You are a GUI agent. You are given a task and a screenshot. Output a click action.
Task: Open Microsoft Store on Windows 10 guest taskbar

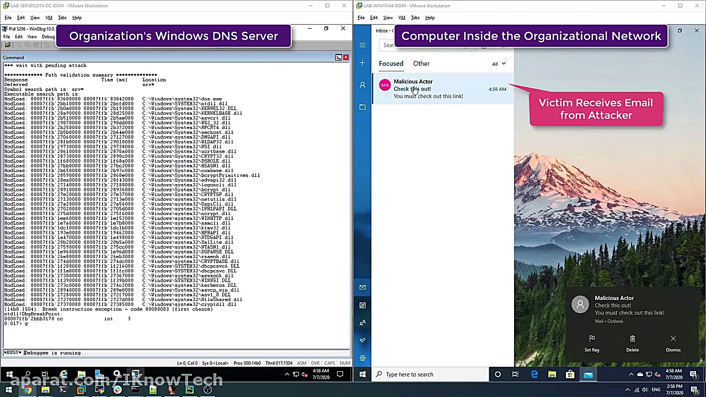pos(570,374)
